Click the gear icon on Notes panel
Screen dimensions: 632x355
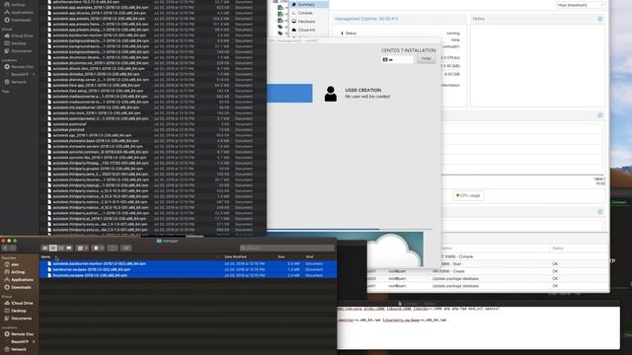599,19
